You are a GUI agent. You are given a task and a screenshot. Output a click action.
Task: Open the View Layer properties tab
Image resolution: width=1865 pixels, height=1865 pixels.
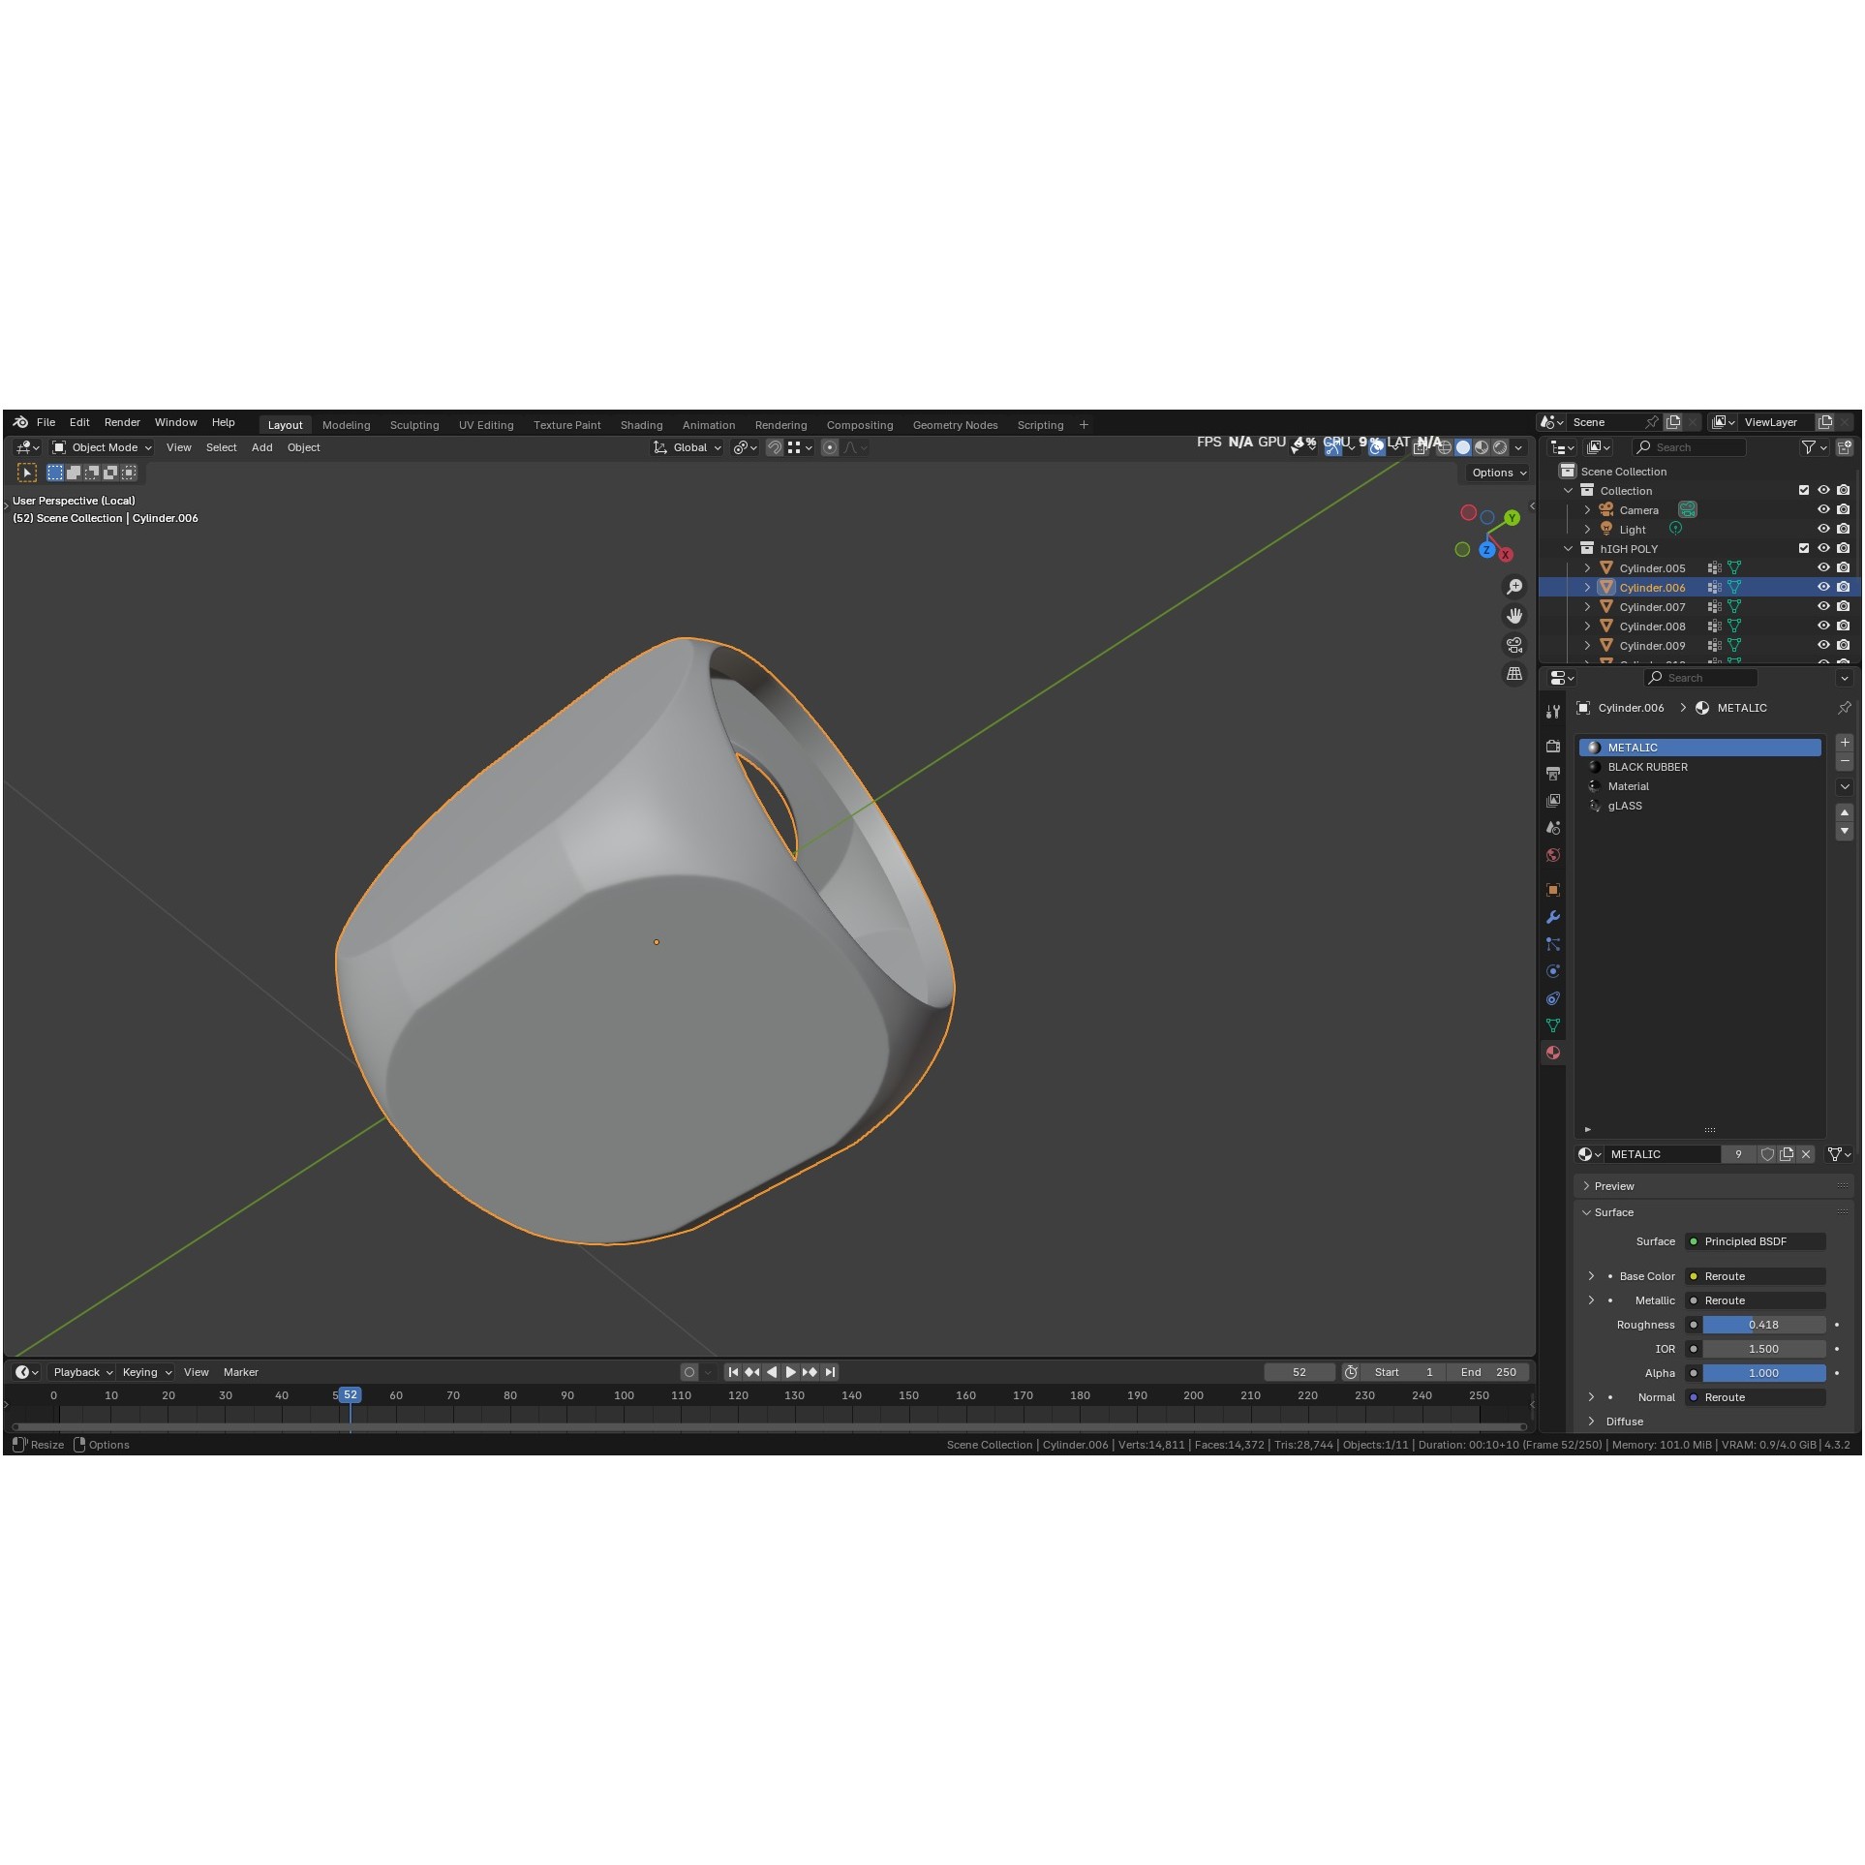[x=1553, y=801]
